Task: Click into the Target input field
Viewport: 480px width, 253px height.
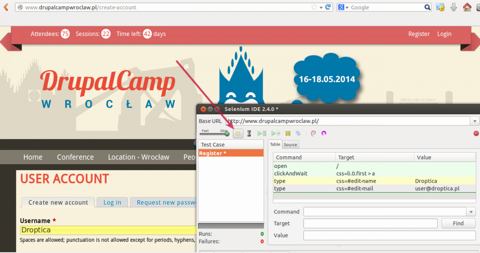Action: tap(370, 223)
